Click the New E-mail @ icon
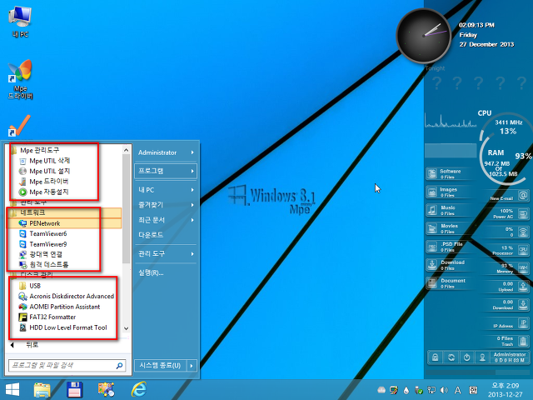 (523, 196)
